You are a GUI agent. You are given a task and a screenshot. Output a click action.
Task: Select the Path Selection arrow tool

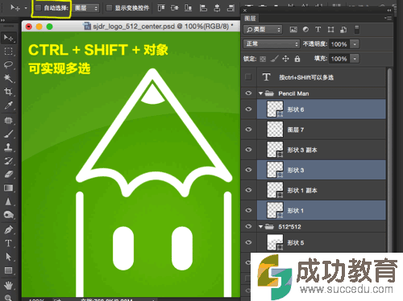click(x=8, y=257)
